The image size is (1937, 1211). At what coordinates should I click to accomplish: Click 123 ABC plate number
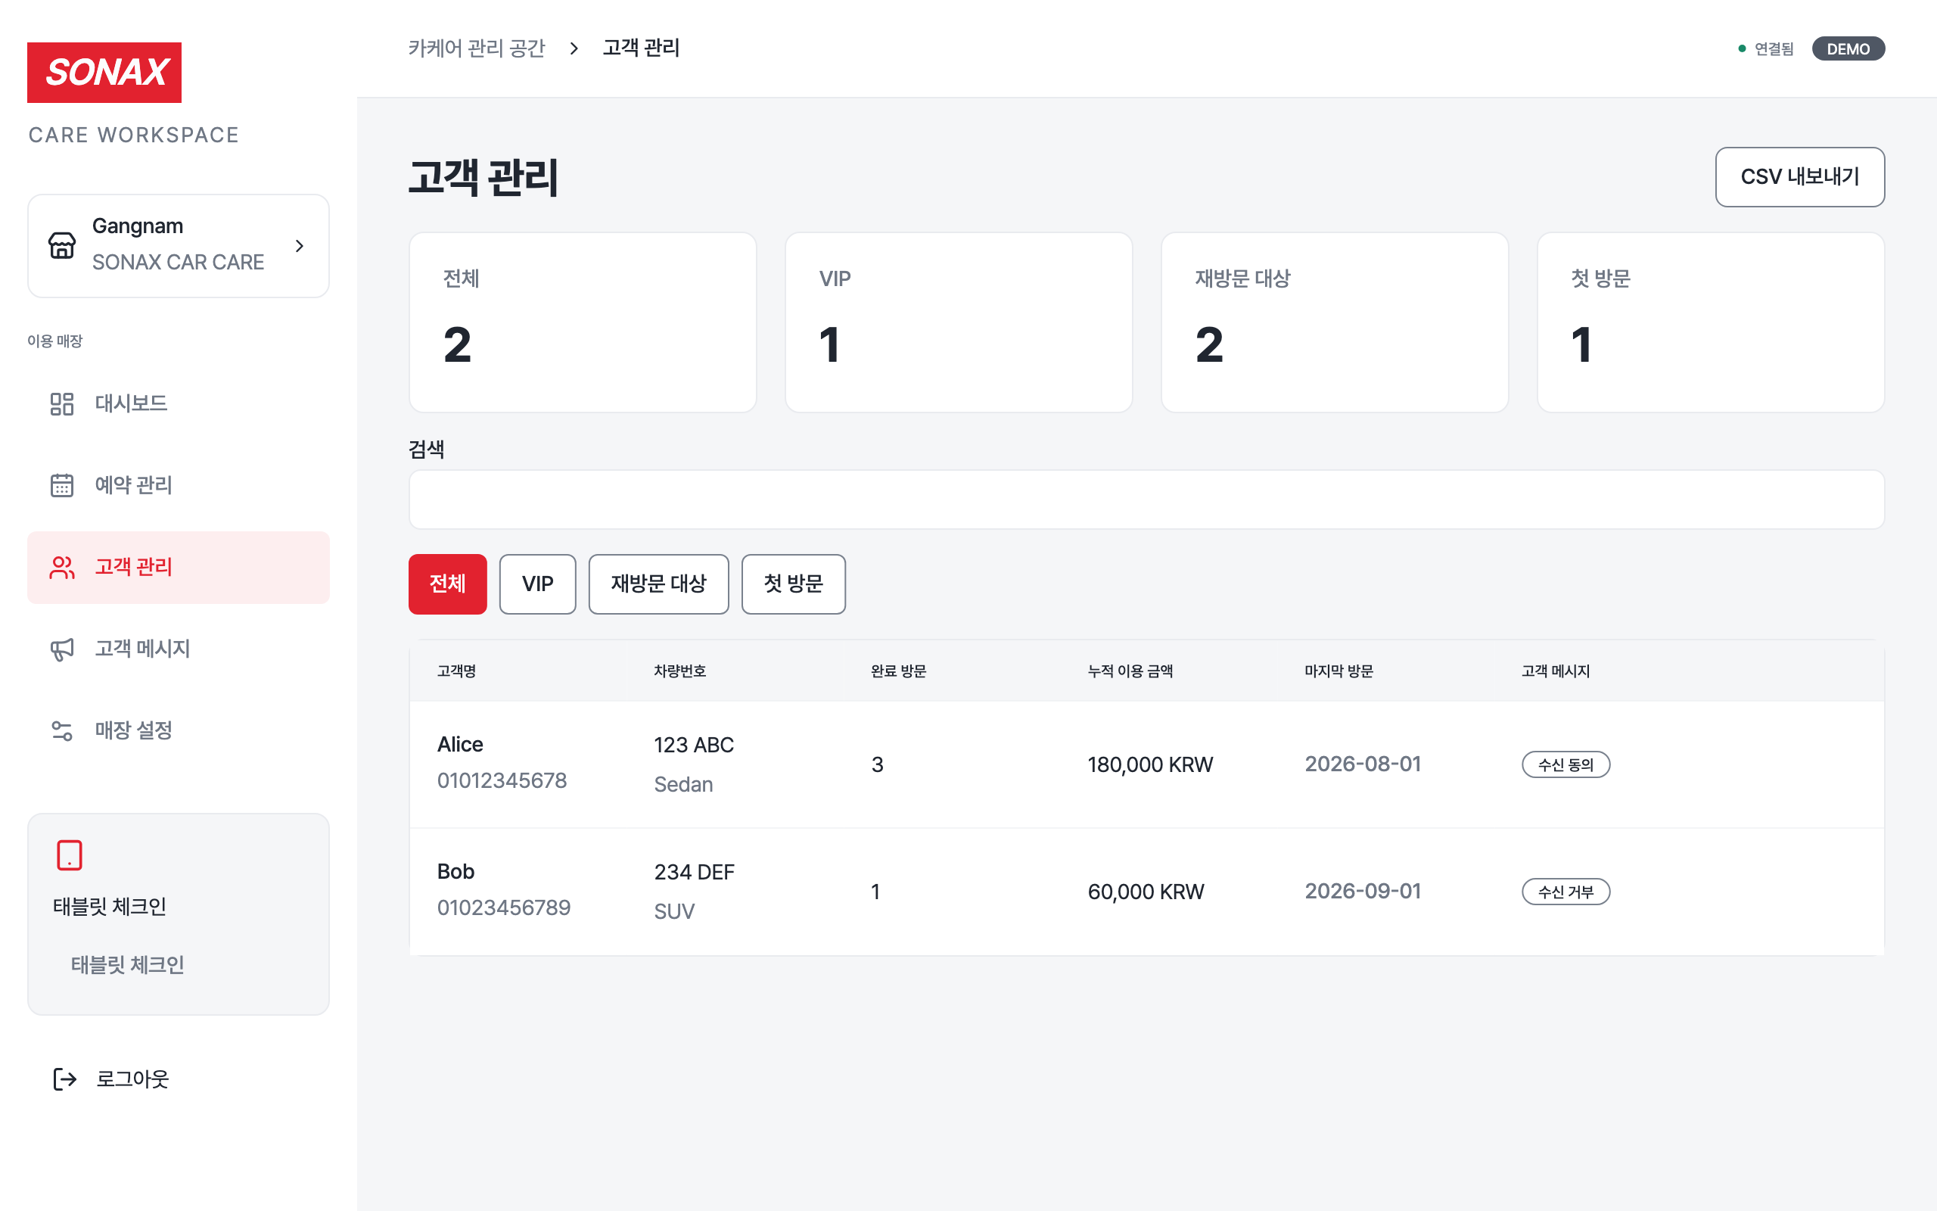click(x=694, y=745)
